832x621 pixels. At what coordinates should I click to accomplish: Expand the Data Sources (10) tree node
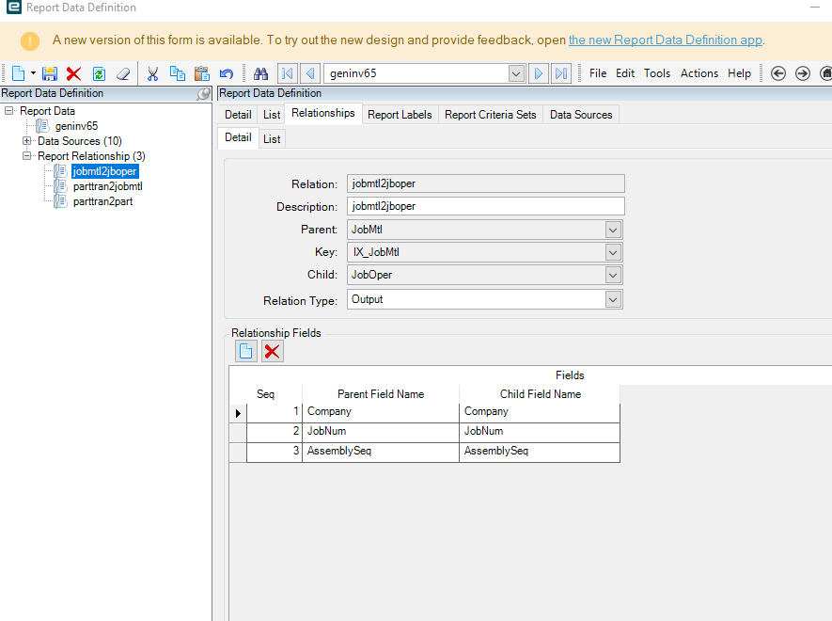click(27, 141)
